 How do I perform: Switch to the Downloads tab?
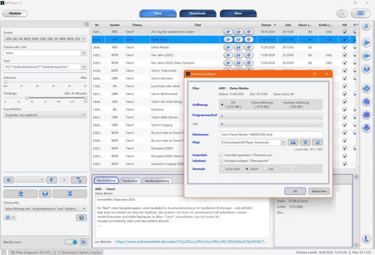click(197, 13)
